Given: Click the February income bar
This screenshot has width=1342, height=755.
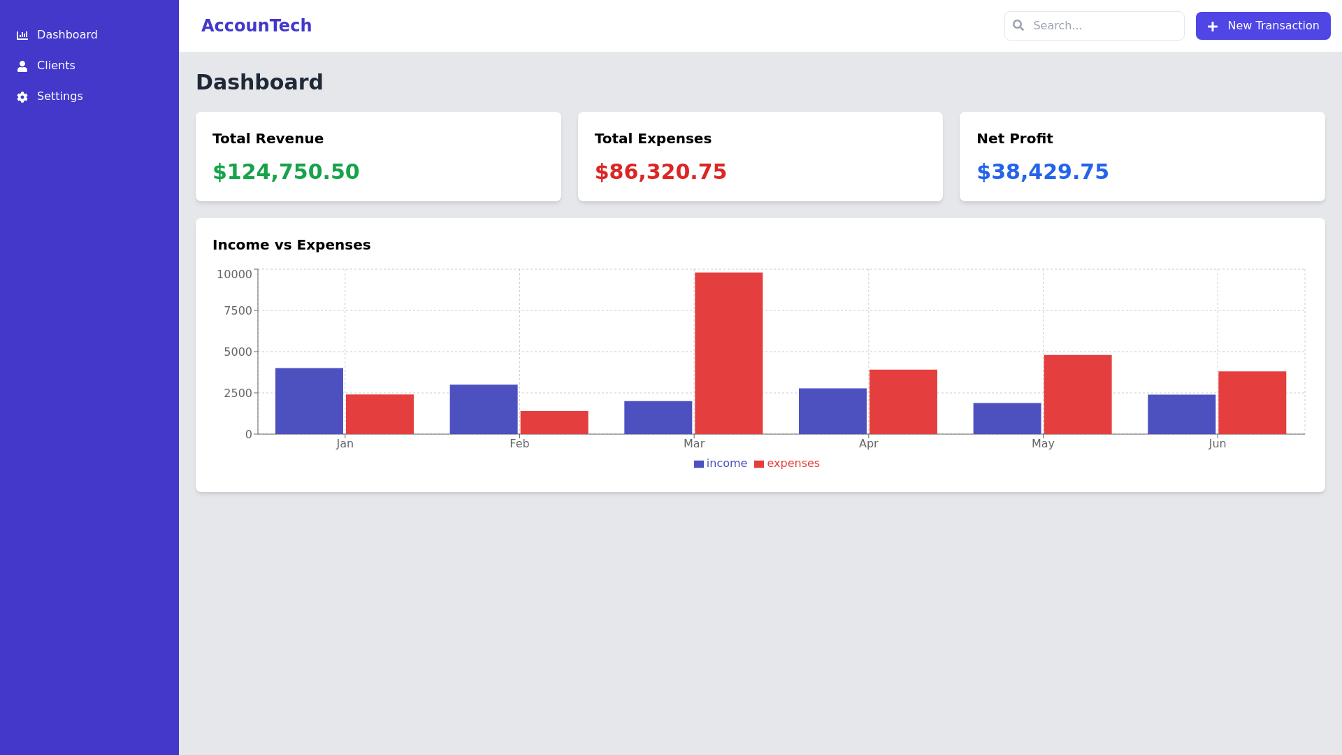Looking at the screenshot, I should (484, 409).
